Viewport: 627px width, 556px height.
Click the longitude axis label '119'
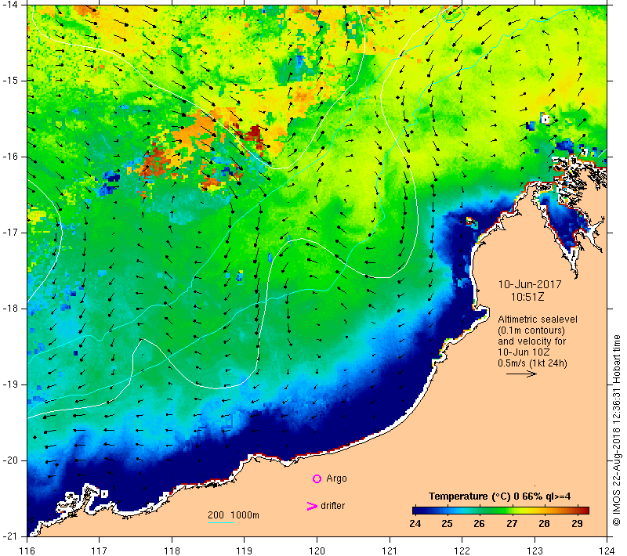tap(245, 551)
